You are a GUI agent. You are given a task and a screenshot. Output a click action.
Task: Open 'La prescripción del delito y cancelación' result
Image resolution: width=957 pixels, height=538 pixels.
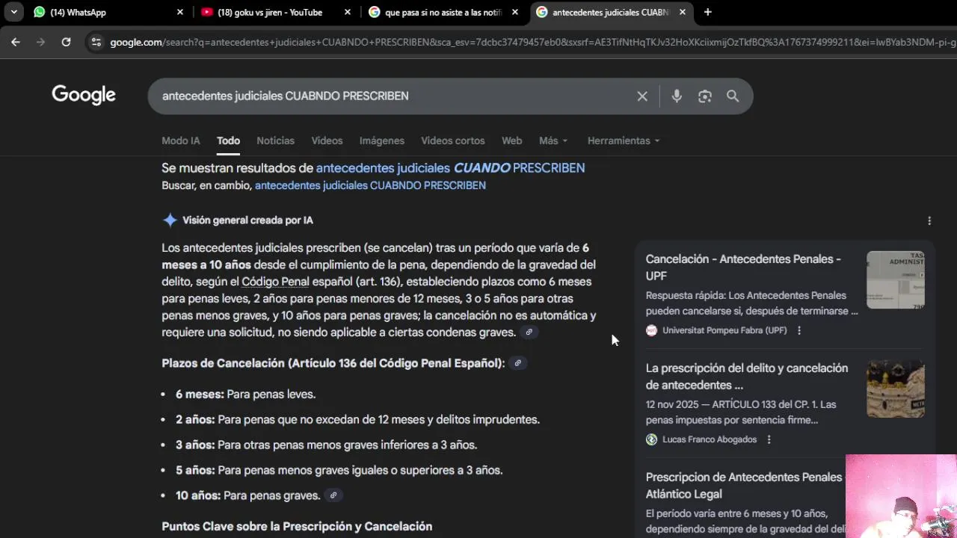coord(747,376)
